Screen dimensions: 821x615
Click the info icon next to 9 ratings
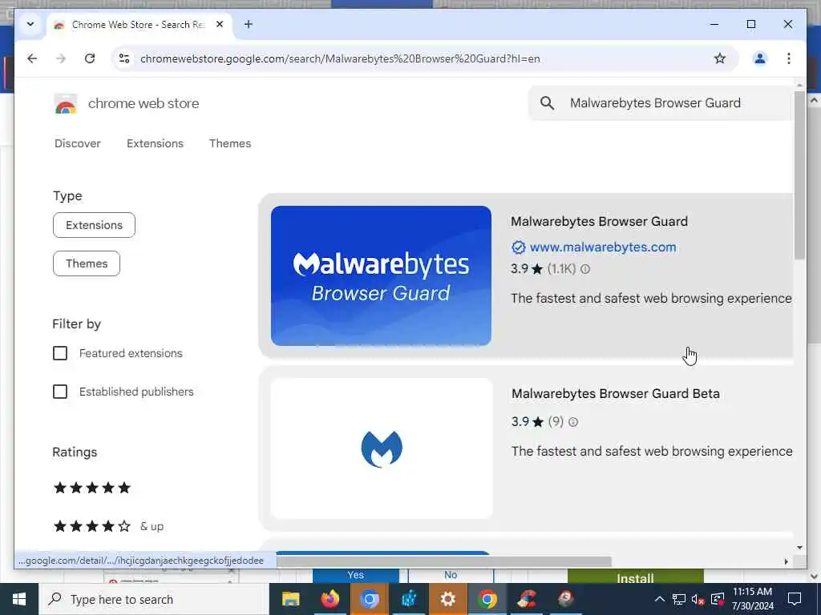tap(573, 422)
